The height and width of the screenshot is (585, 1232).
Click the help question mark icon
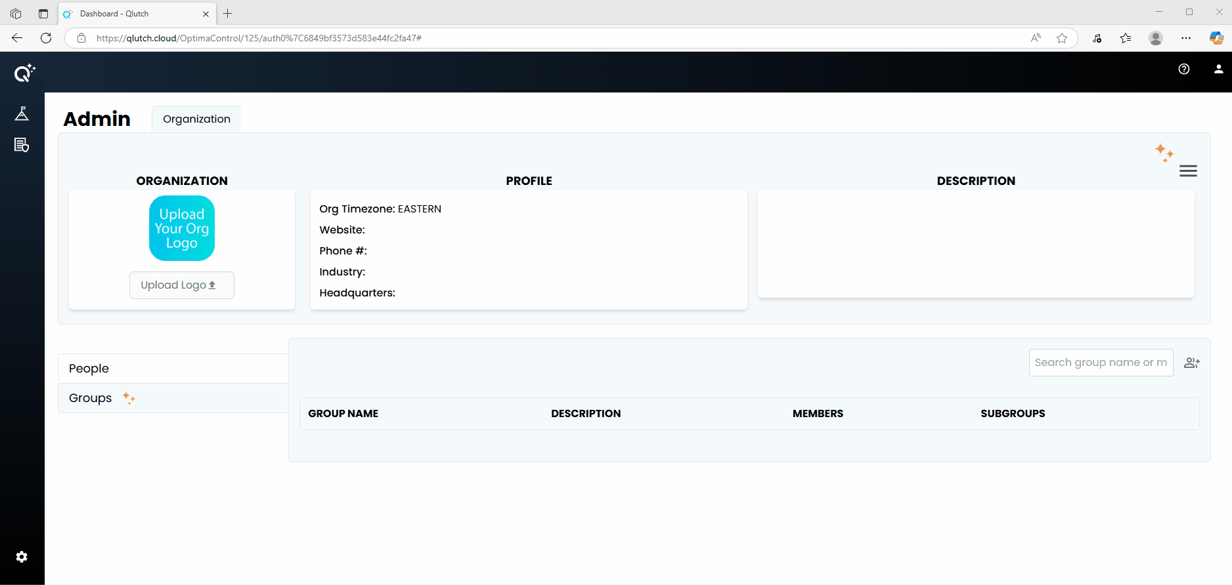click(1183, 69)
